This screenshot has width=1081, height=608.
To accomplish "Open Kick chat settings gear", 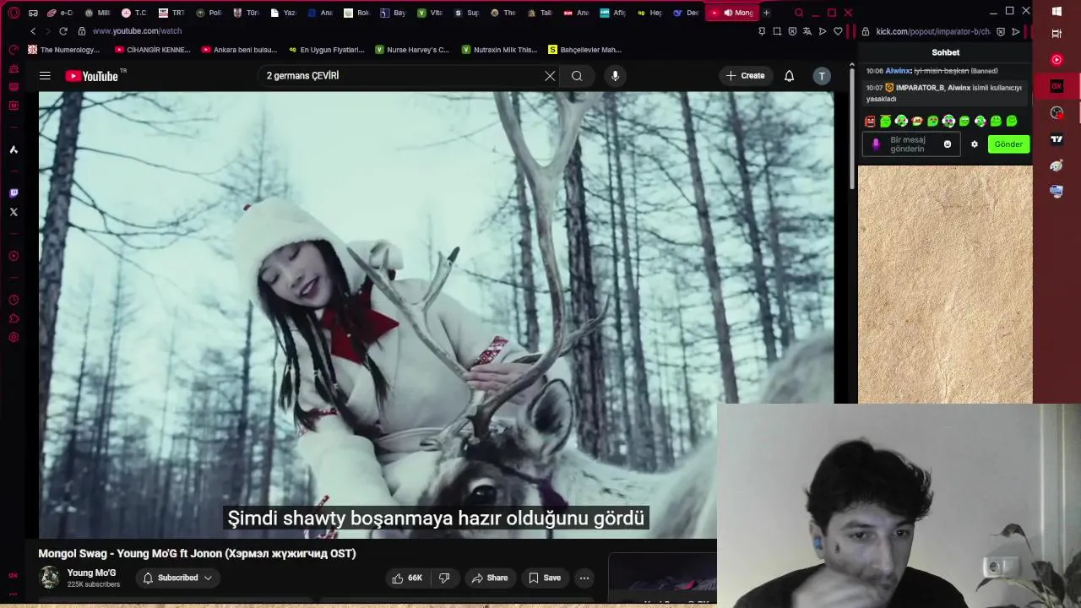I will [974, 144].
